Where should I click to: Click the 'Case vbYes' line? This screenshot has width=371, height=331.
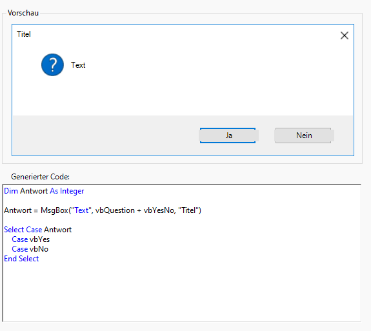[31, 239]
